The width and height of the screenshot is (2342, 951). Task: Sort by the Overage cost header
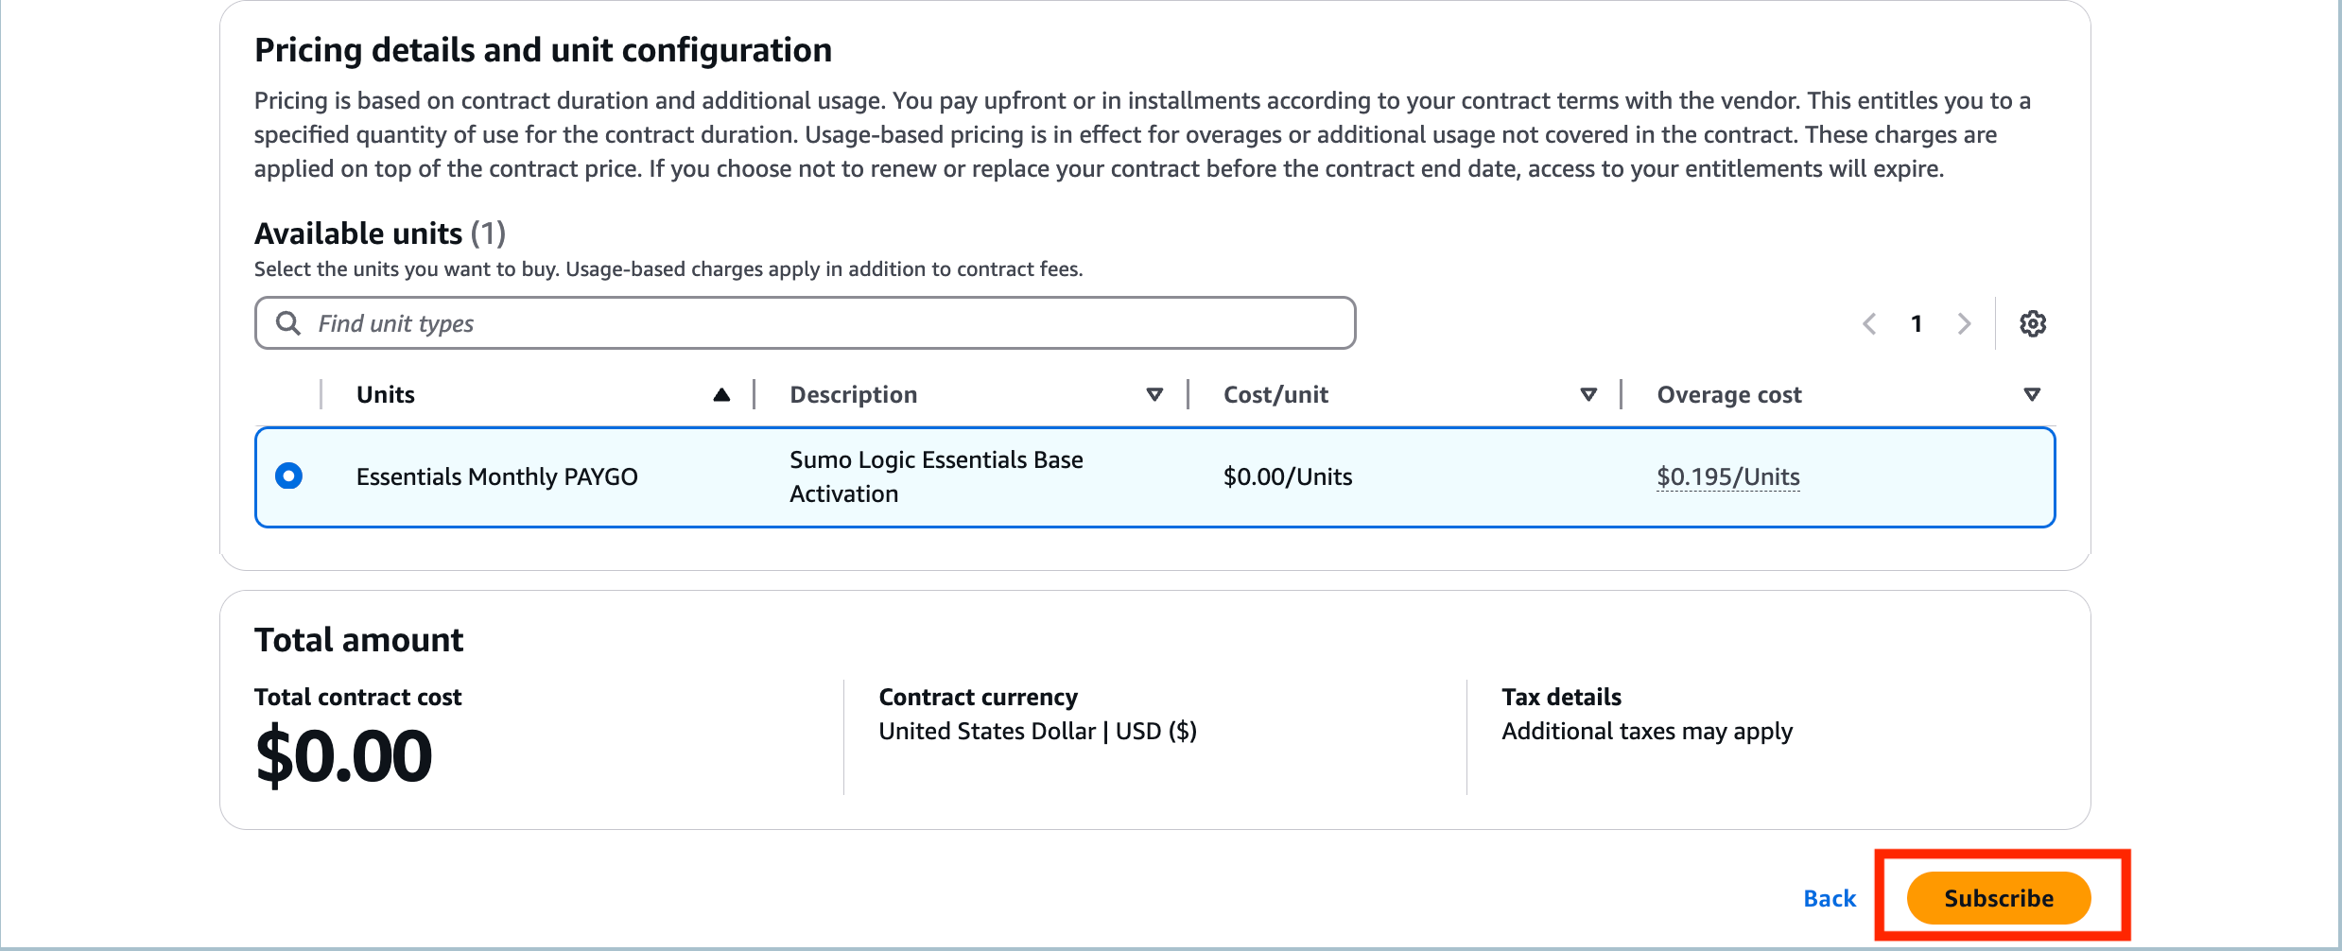pyautogui.click(x=1728, y=394)
